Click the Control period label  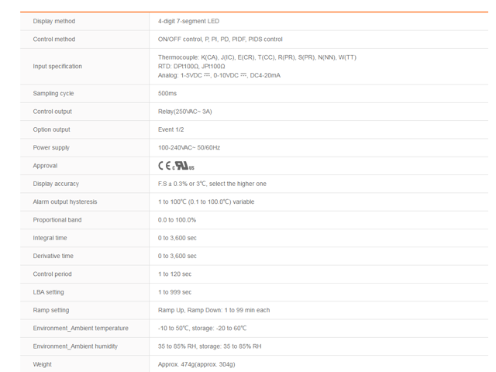tap(54, 274)
